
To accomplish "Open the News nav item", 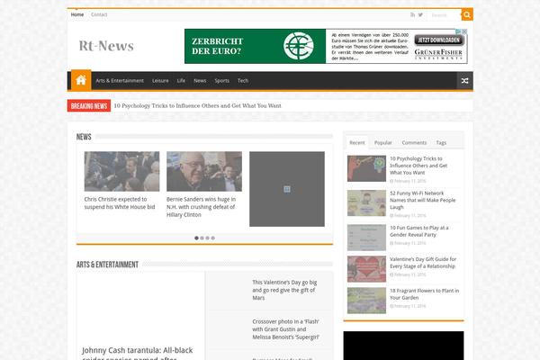I will coord(200,81).
